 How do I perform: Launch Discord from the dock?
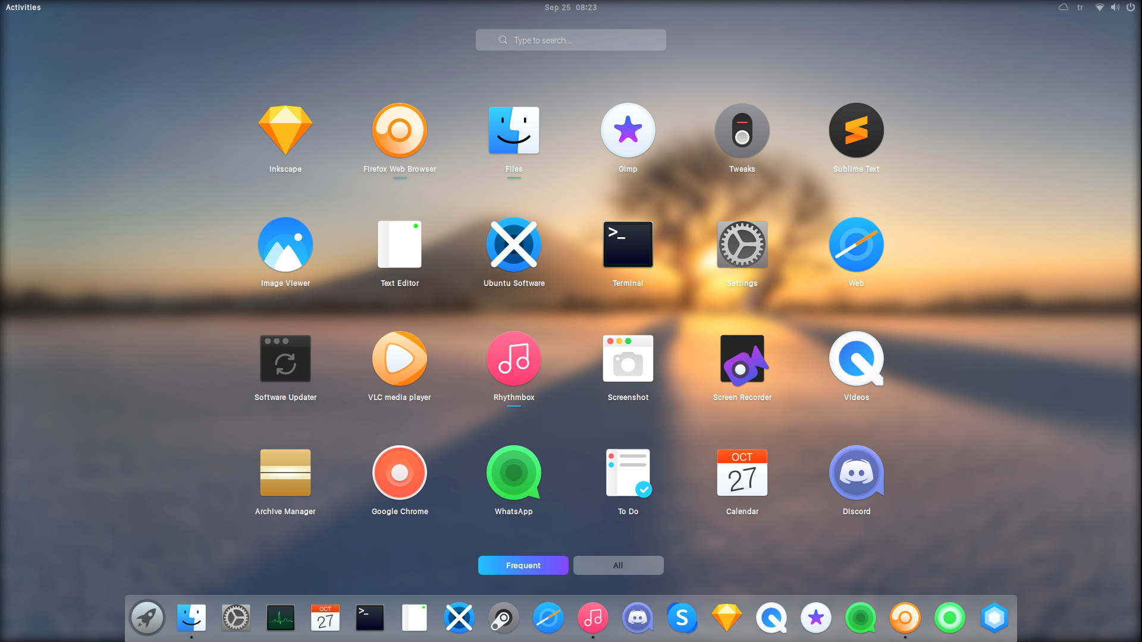638,618
